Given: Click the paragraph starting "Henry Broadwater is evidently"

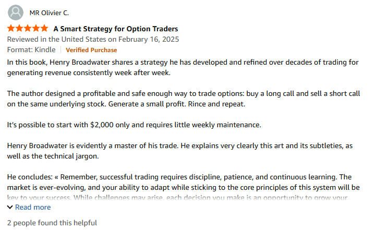Looking at the screenshot, I should click(x=183, y=146).
